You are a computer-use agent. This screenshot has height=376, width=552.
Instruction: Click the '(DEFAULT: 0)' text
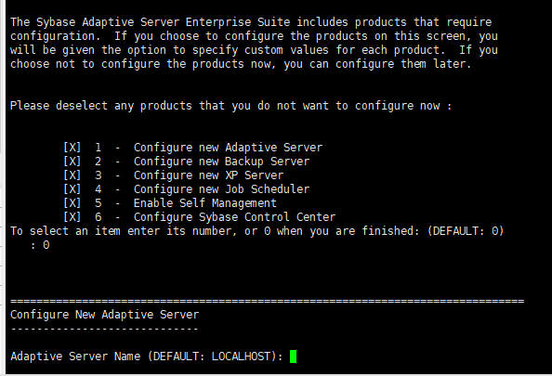(x=466, y=231)
